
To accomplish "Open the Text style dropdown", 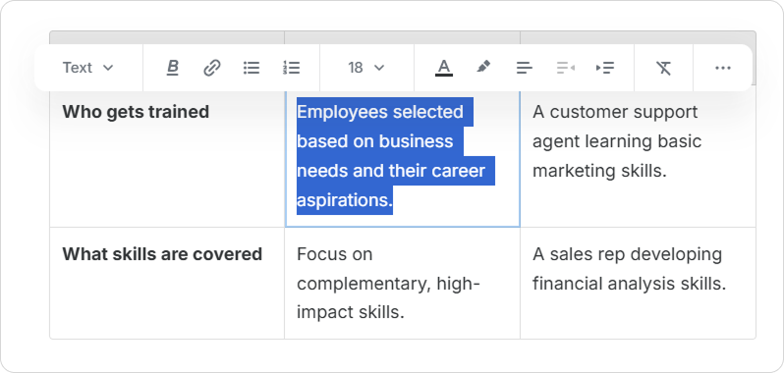I will coord(88,68).
